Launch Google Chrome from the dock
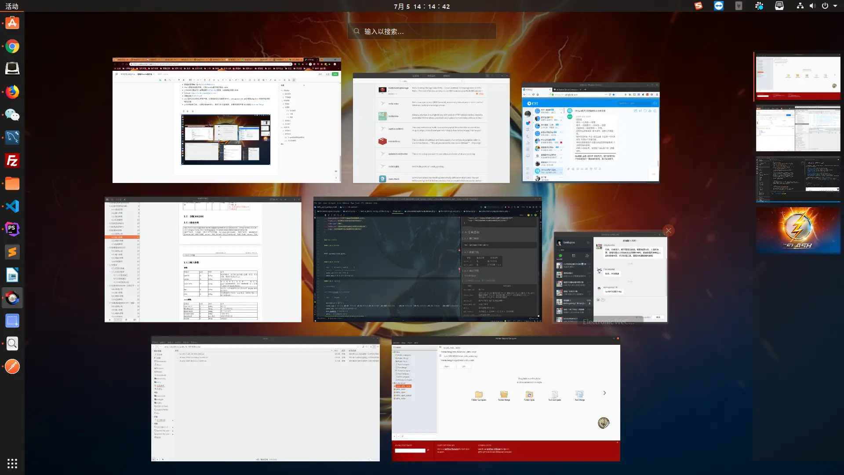 pos(12,46)
